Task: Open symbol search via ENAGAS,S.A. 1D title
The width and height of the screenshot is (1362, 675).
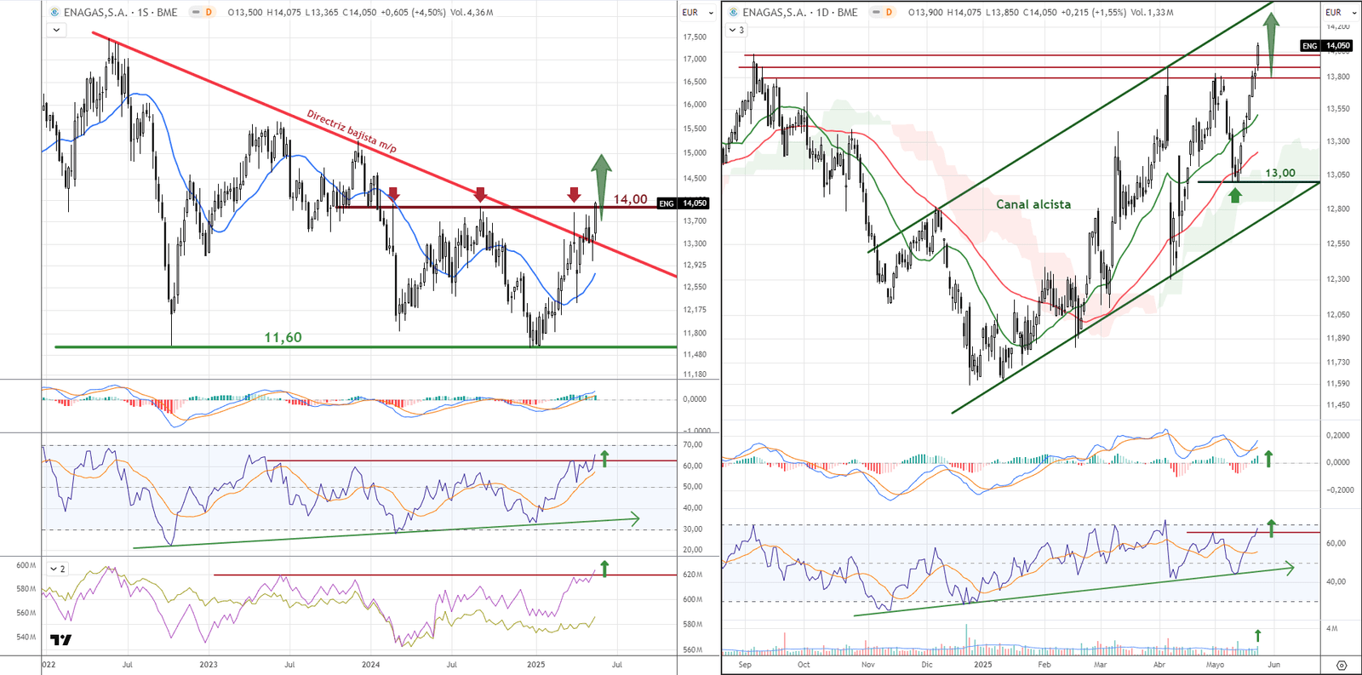Action: click(800, 13)
